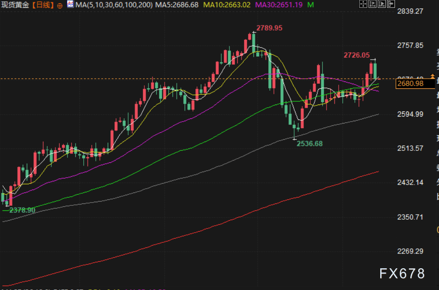
Task: Click the 2726.05 recent high marker
Action: 357,55
